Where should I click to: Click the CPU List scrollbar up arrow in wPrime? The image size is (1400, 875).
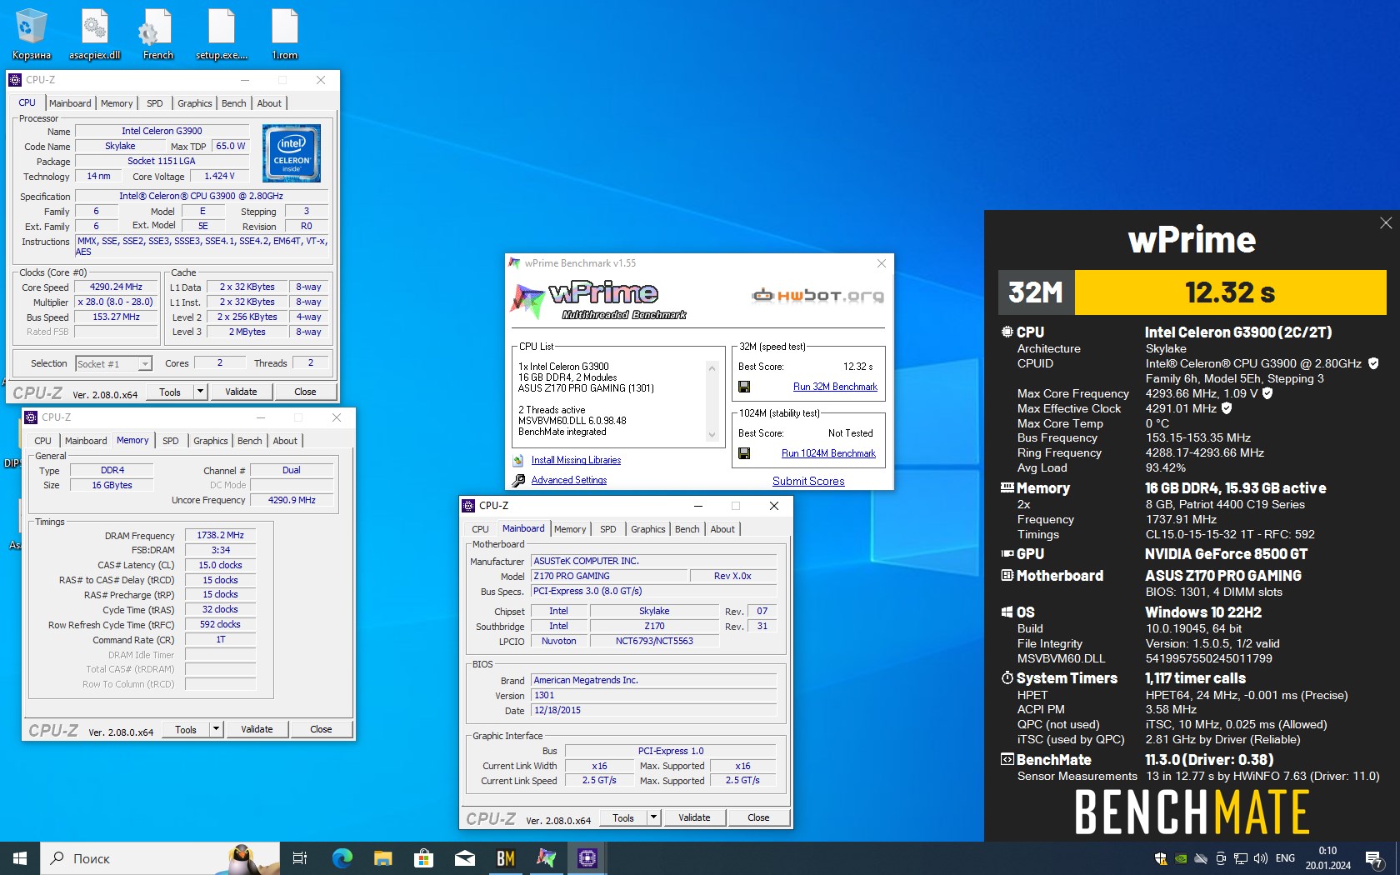(712, 367)
